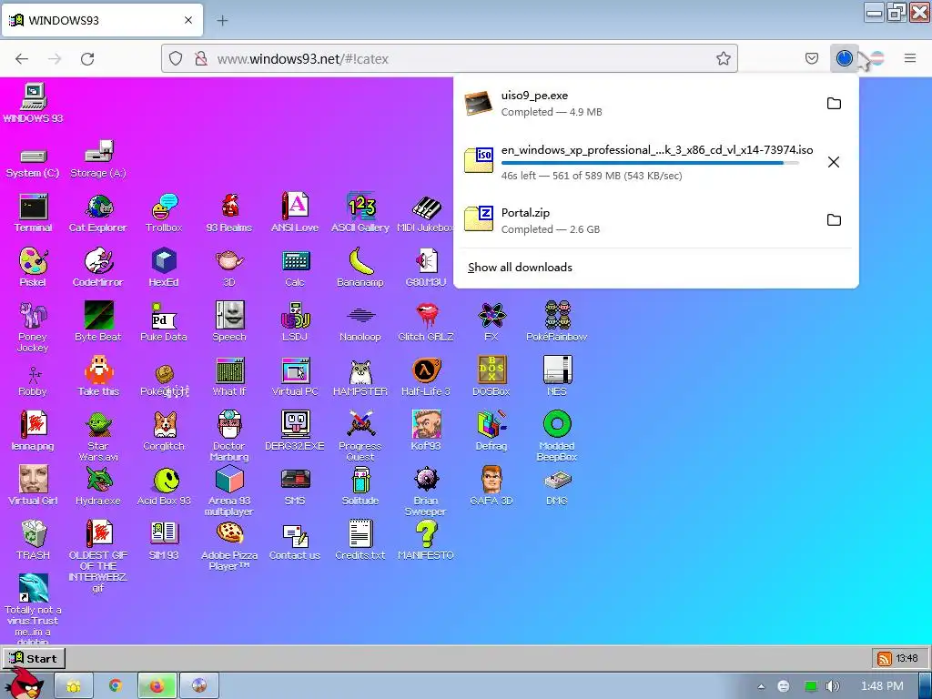The height and width of the screenshot is (699, 932).
Task: Open HAMPSTER icon
Action: pyautogui.click(x=360, y=376)
